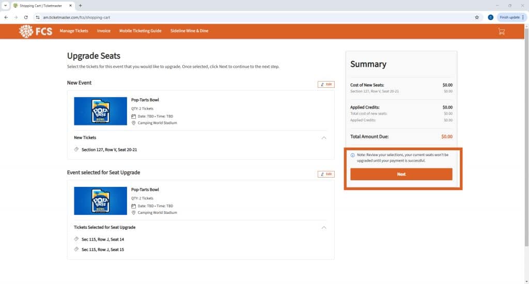
Task: Click 'Total cost of new seats:' line
Action: coord(369,114)
